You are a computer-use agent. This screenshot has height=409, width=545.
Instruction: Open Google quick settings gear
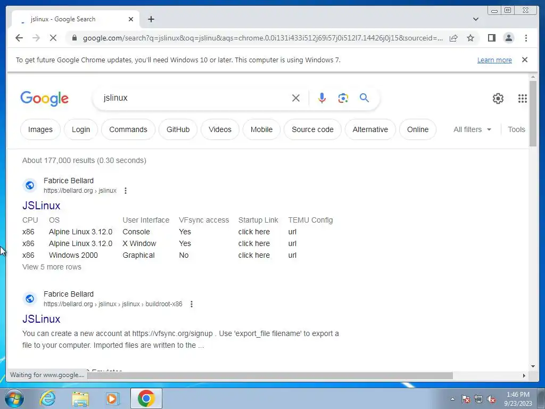498,99
